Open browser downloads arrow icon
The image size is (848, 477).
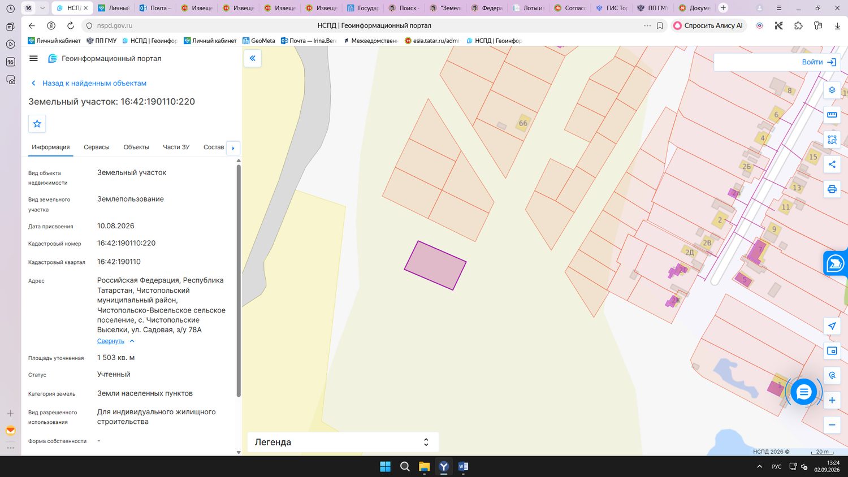point(837,25)
